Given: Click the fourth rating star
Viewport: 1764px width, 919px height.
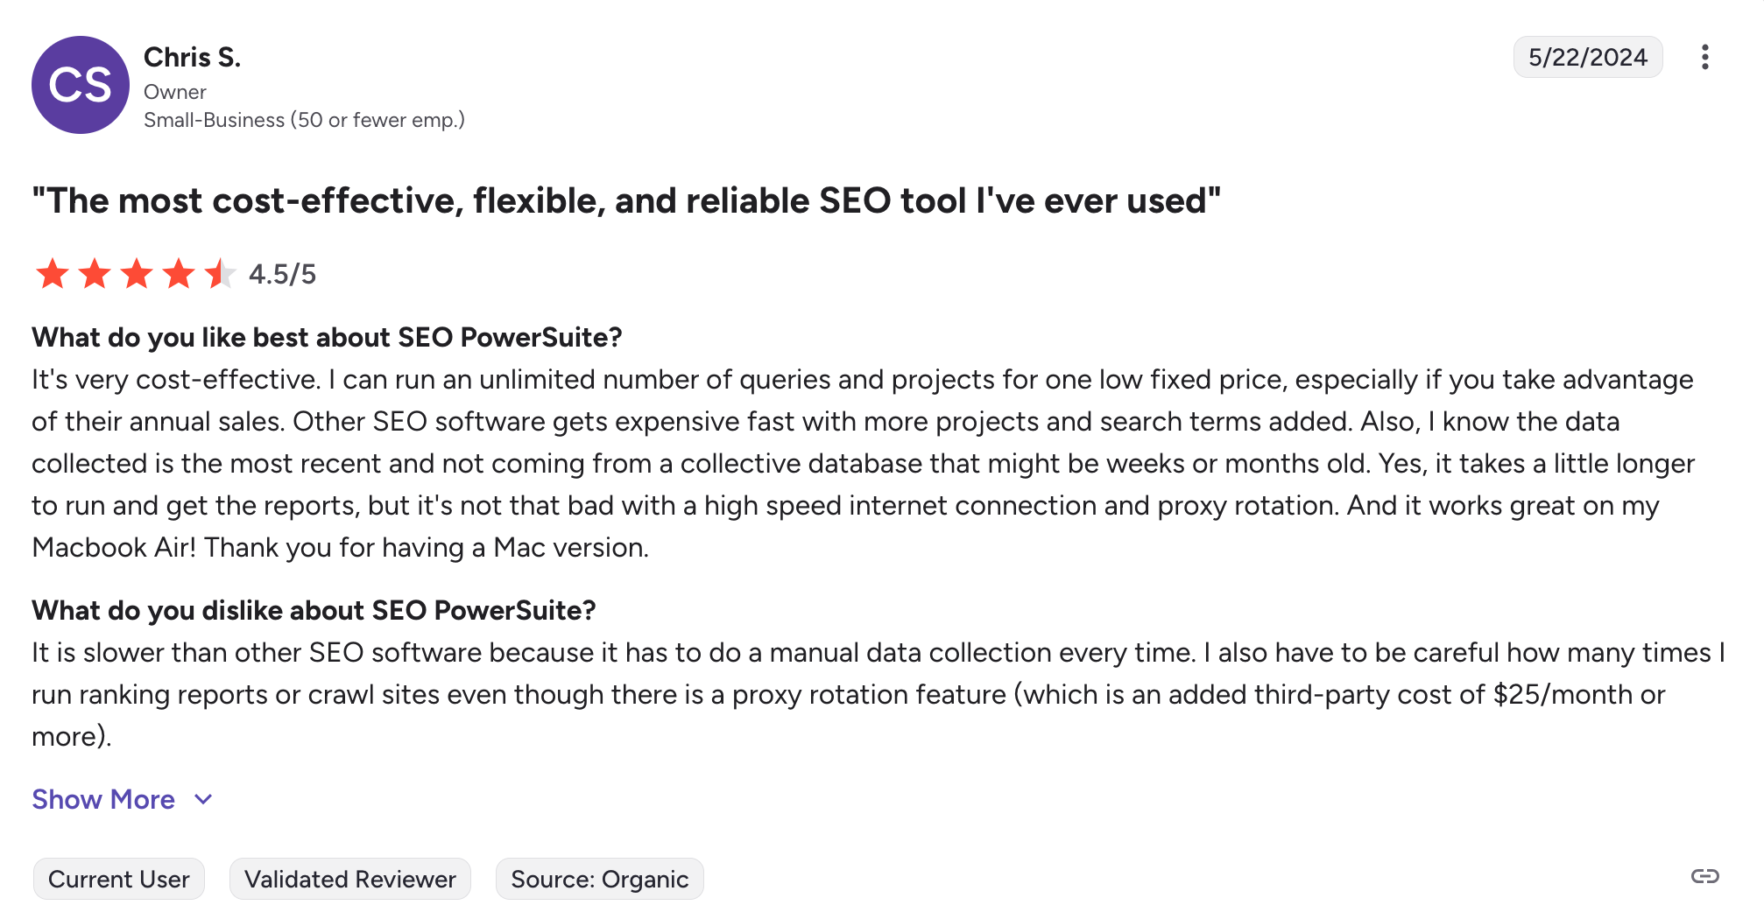Looking at the screenshot, I should tap(179, 274).
